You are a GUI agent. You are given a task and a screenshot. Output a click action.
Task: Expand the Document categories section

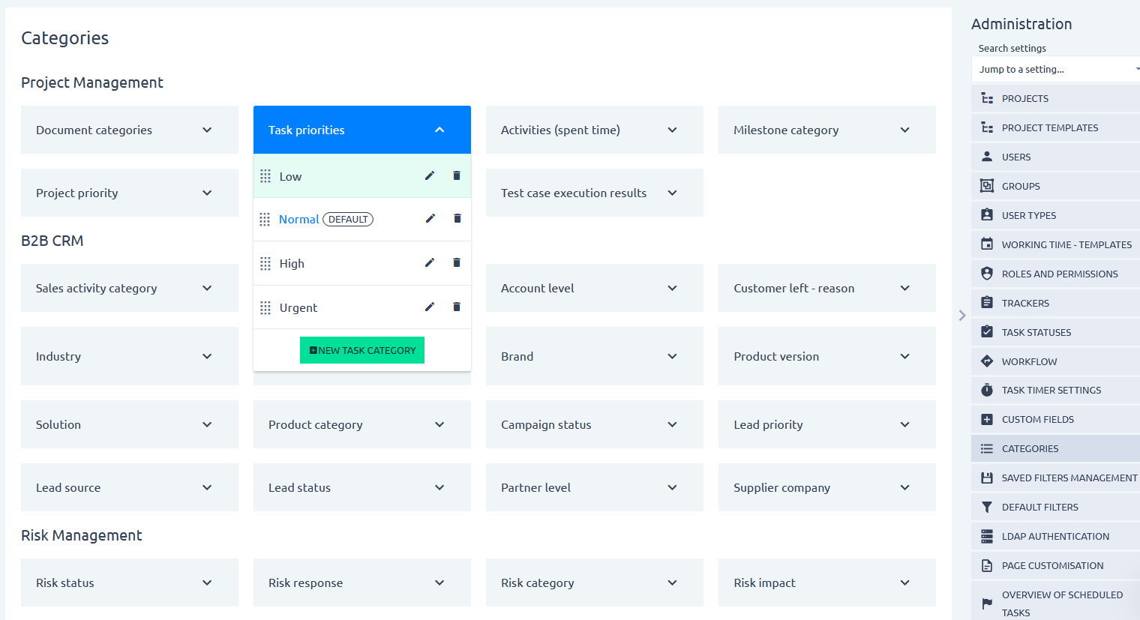click(x=207, y=130)
